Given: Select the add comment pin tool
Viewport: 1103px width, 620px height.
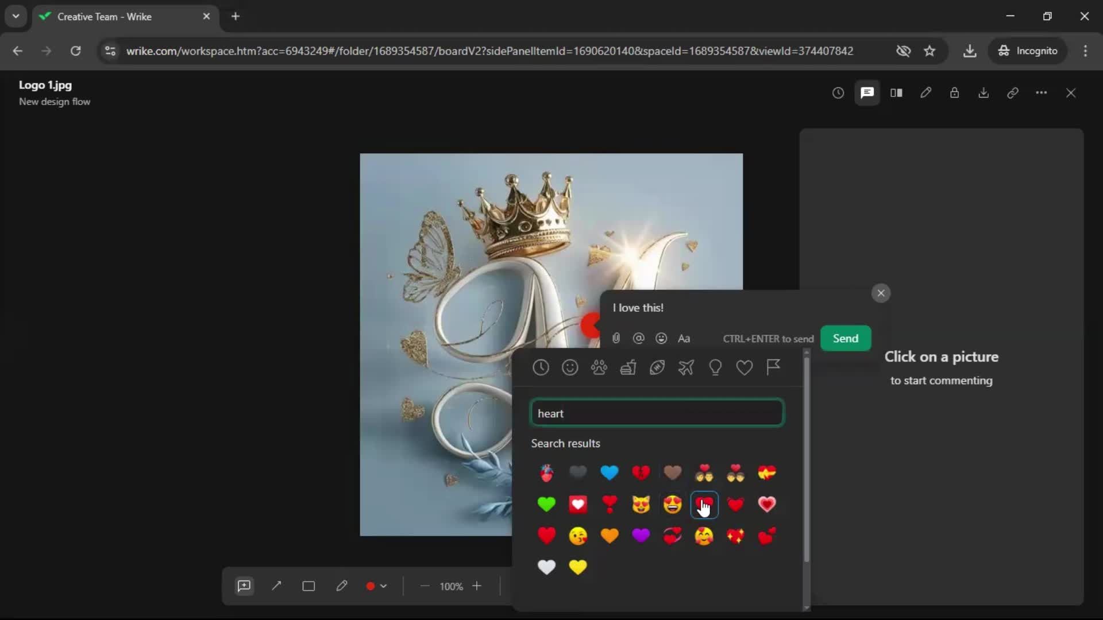Looking at the screenshot, I should click(x=244, y=586).
